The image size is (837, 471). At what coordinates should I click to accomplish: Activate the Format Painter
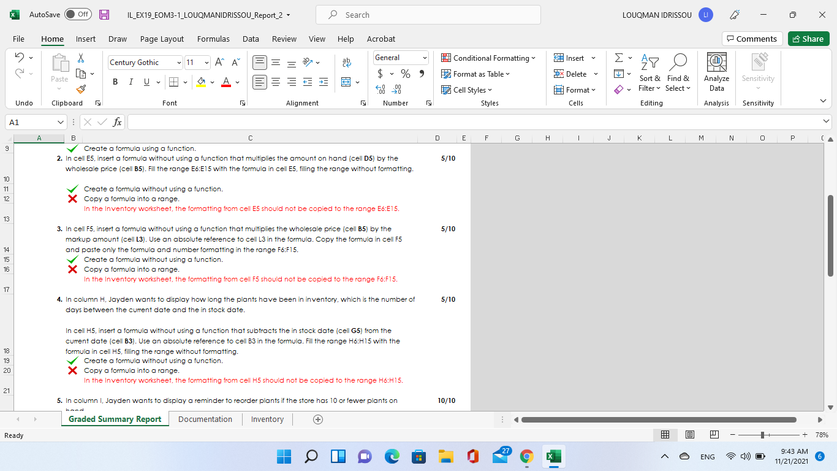[x=80, y=90]
